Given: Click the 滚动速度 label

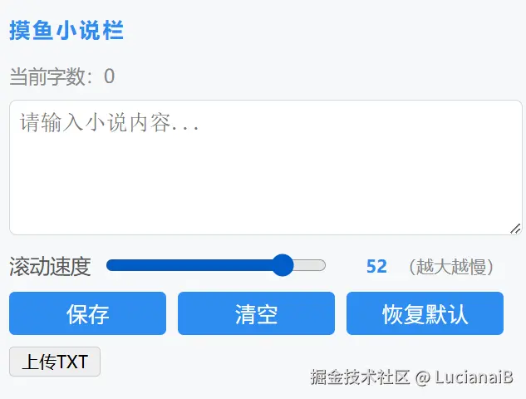Looking at the screenshot, I should tap(51, 267).
